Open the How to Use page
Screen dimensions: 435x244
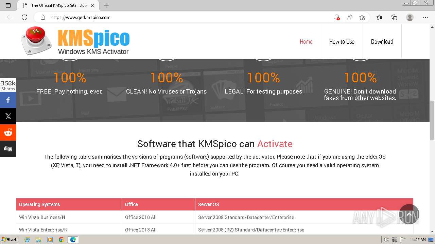coord(342,42)
